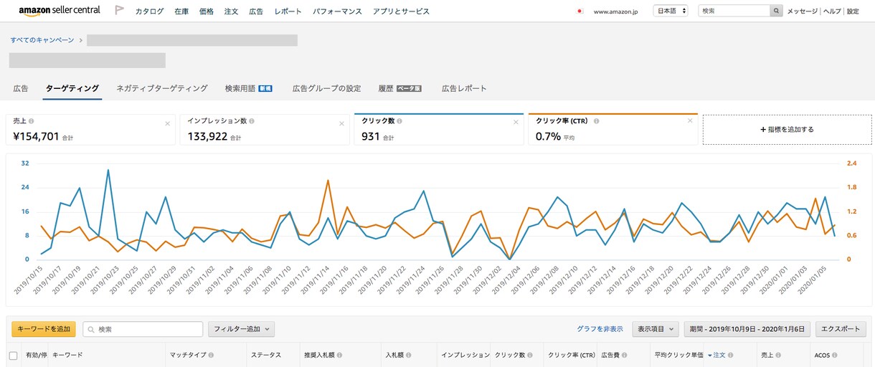Screen dimensions: 875x367
Task: Sort by the 注文 column header
Action: 719,356
